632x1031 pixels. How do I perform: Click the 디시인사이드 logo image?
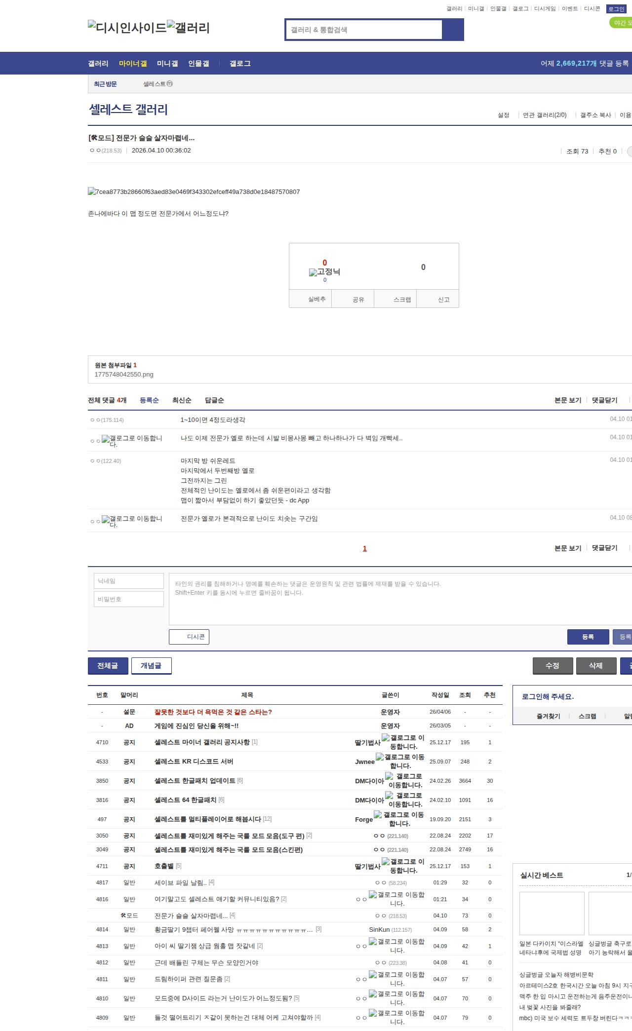(127, 28)
